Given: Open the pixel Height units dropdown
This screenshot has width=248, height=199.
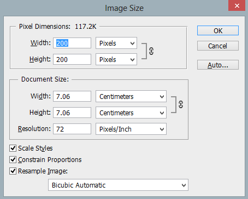Looking at the screenshot, I should point(116,59).
